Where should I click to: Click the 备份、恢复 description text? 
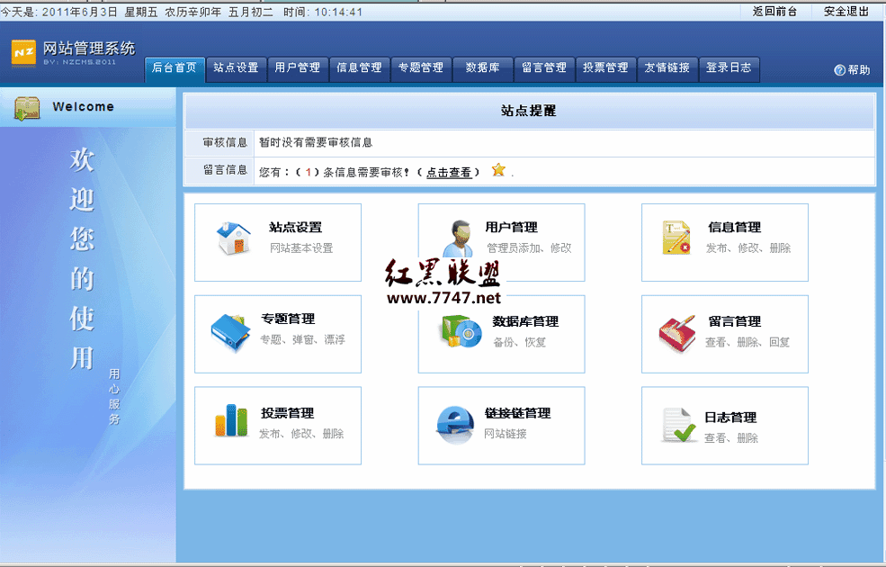point(519,342)
